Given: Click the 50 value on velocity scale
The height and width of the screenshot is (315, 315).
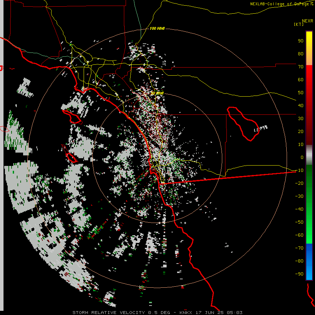Looking at the screenshot, I should [301, 93].
